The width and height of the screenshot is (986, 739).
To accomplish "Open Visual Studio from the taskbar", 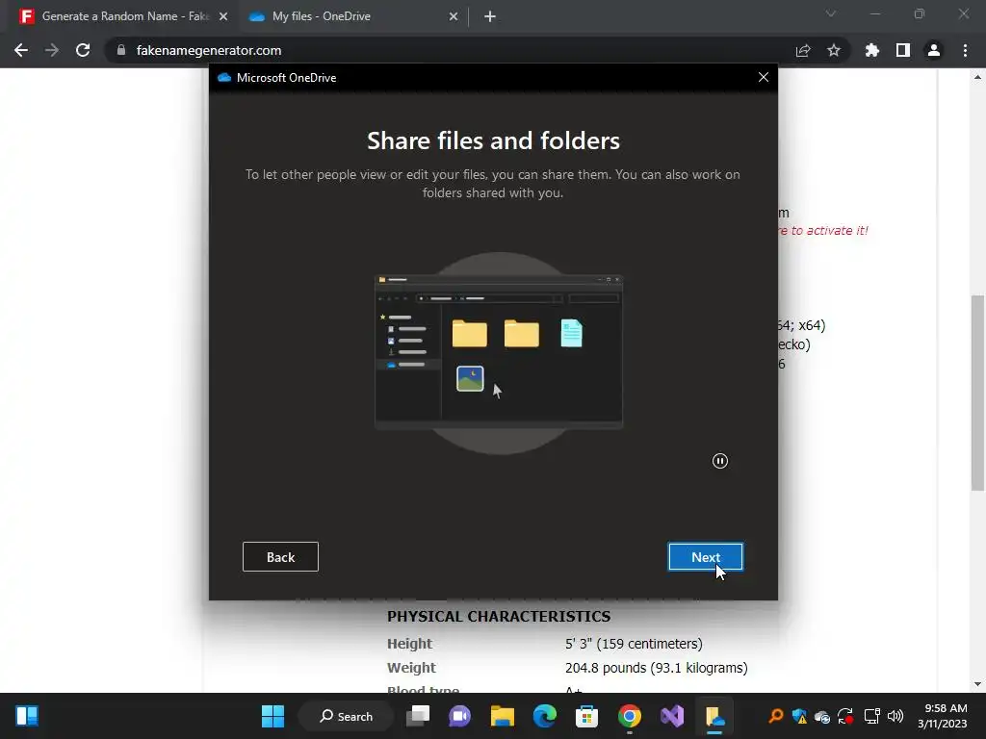I will pos(671,716).
